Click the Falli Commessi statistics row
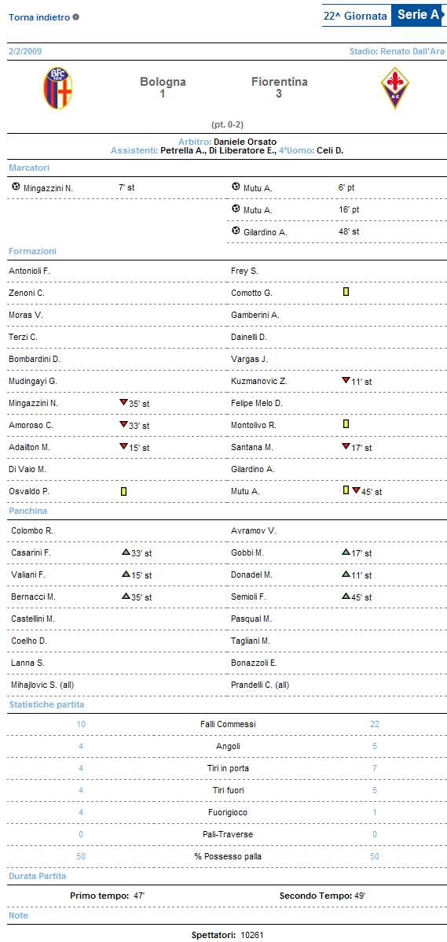Screen dimensions: 447x942 tap(227, 725)
